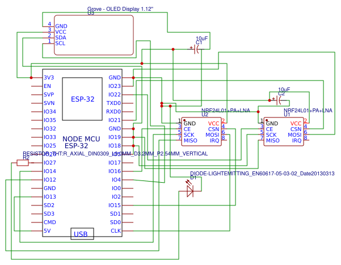
Task: Click the 5V pin label
Action: click(47, 231)
